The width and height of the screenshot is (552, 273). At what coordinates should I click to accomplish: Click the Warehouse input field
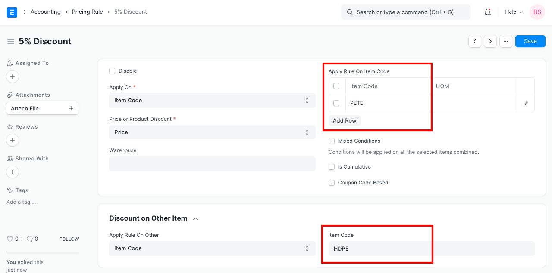212,164
